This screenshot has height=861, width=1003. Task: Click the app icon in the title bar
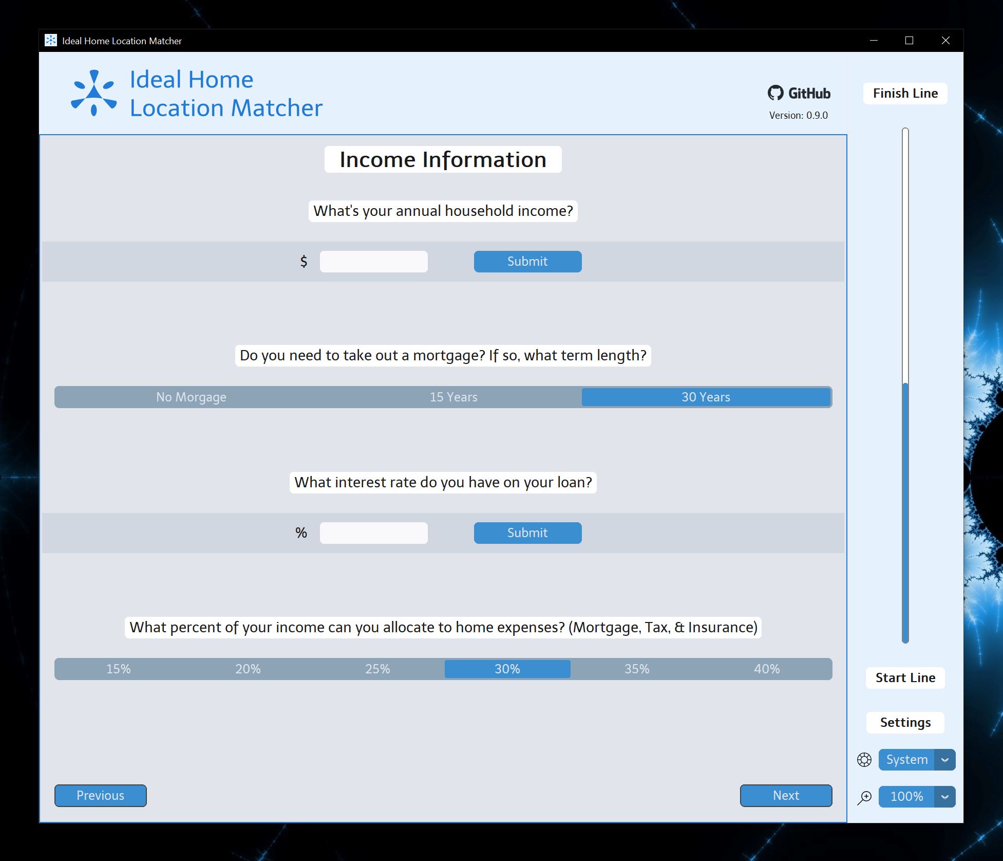click(51, 41)
